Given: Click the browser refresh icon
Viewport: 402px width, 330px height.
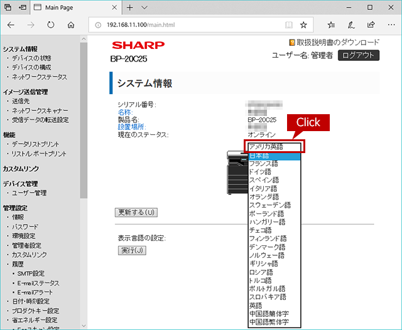Looking at the screenshot, I should (51, 25).
